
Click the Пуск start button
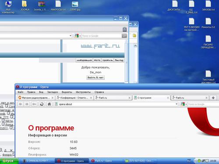coord(9,161)
